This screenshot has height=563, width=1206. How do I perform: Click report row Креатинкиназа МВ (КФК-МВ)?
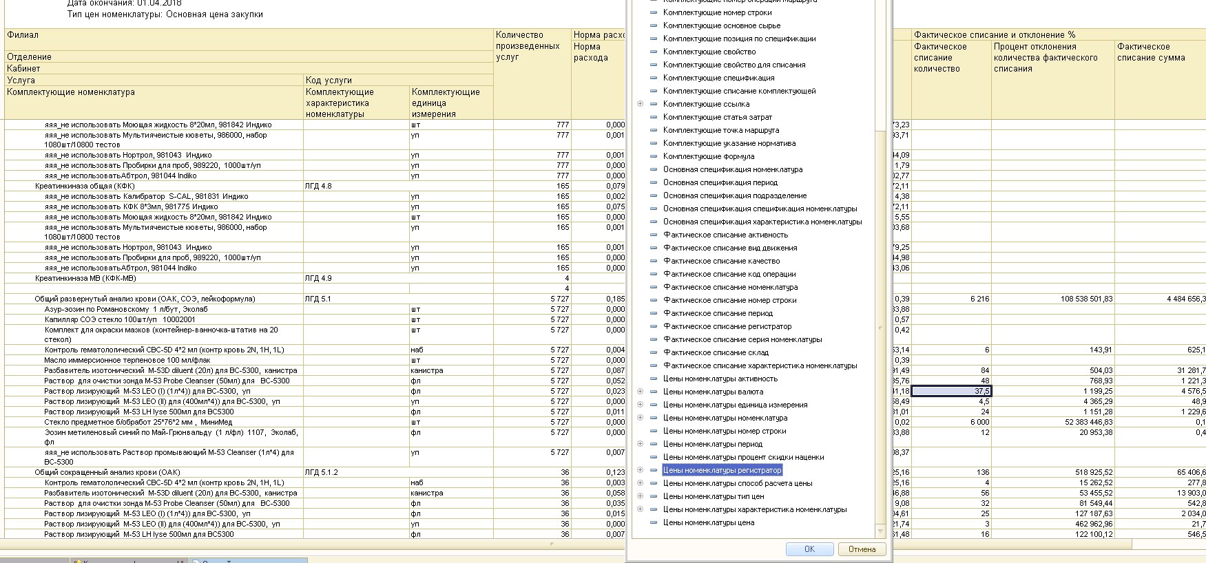point(85,278)
